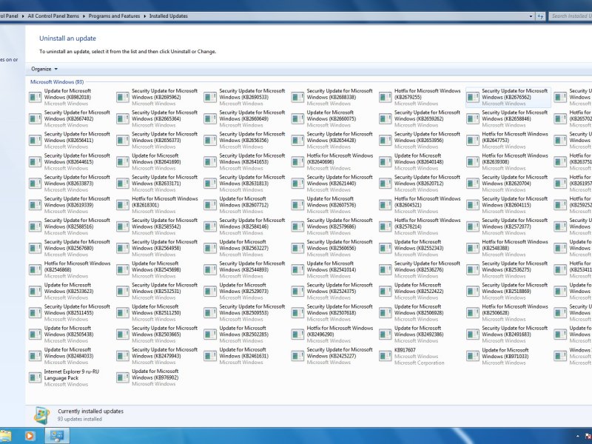Image resolution: width=592 pixels, height=444 pixels.
Task: Click the icon of Hotfix KB2640696
Action: [x=297, y=162]
